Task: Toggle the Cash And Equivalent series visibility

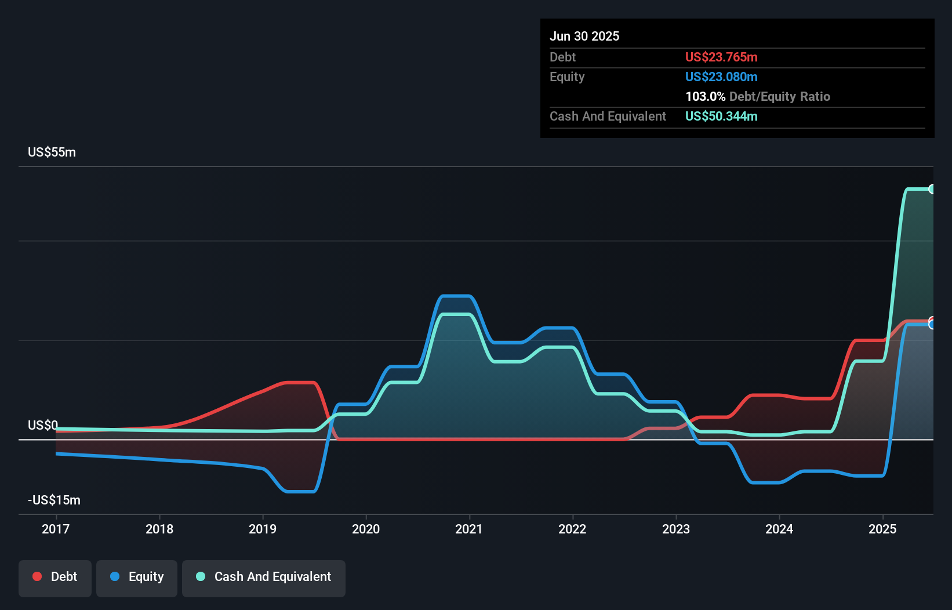Action: click(263, 578)
